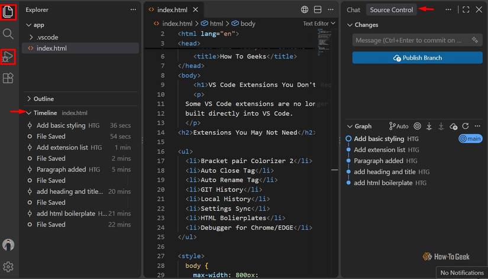The image size is (488, 279).
Task: Click the Fetch icon in Graph toolbar
Action: (x=429, y=126)
